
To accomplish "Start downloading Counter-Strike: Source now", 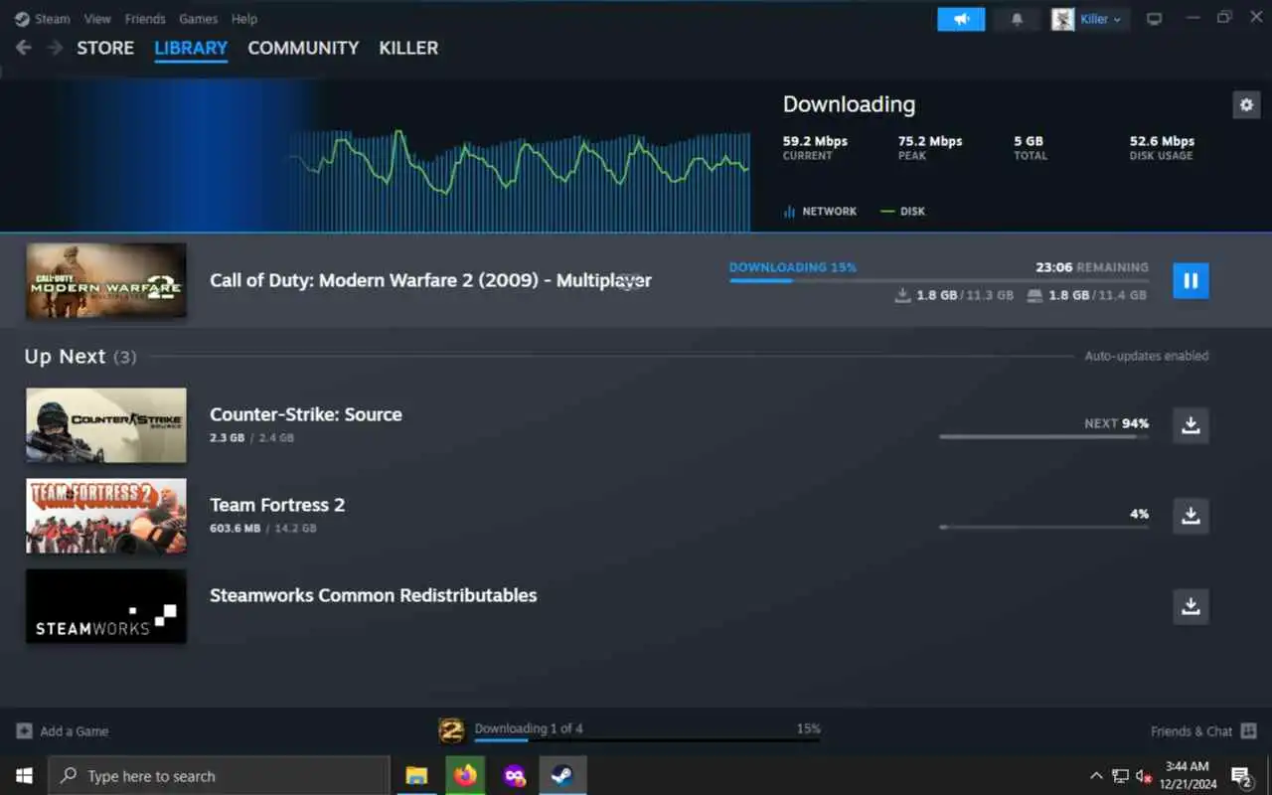I will (x=1191, y=425).
